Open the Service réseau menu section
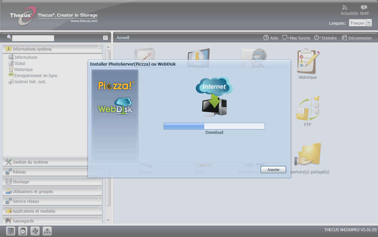The width and height of the screenshot is (378, 237). pyautogui.click(x=52, y=201)
